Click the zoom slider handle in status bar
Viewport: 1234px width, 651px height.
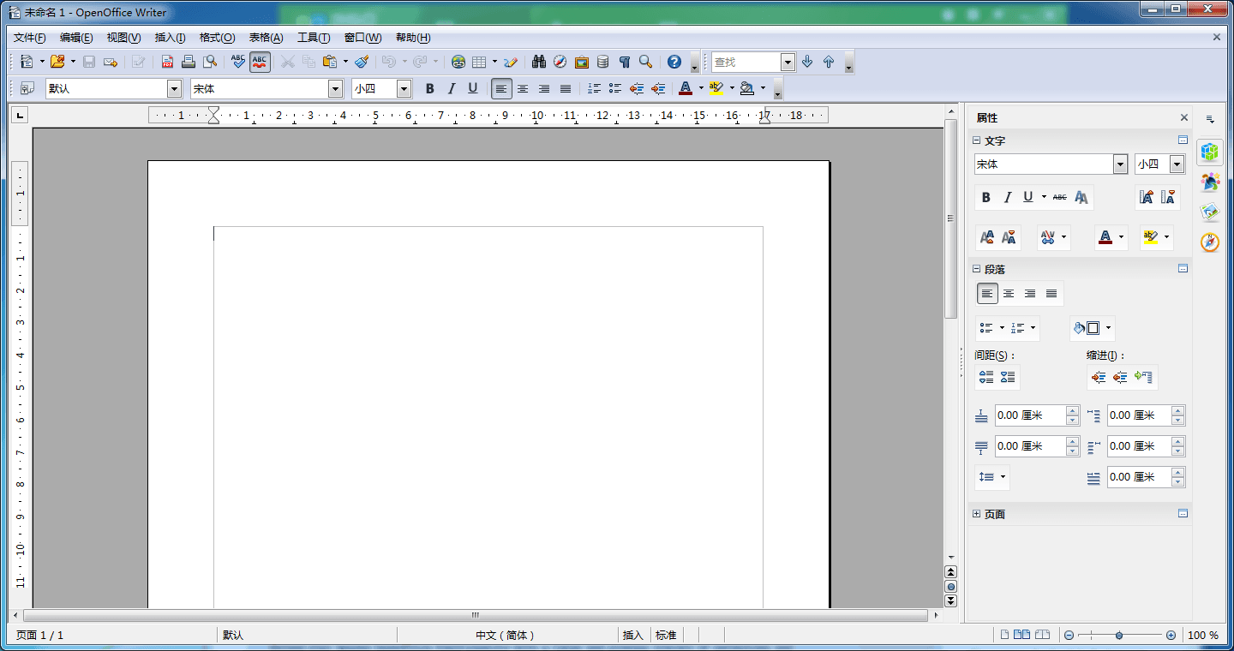pyautogui.click(x=1119, y=636)
